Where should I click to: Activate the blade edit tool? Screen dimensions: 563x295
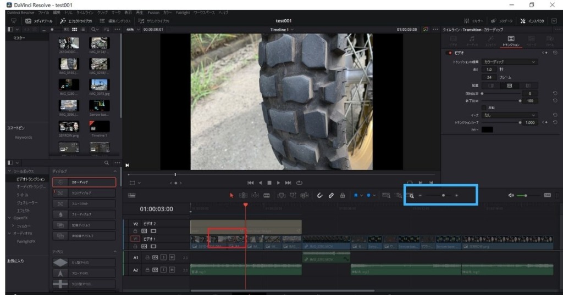tap(267, 195)
